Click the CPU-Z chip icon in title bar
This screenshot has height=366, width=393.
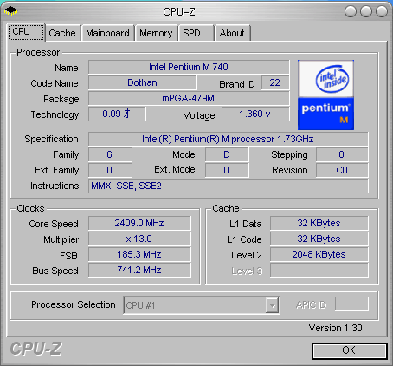(x=11, y=11)
